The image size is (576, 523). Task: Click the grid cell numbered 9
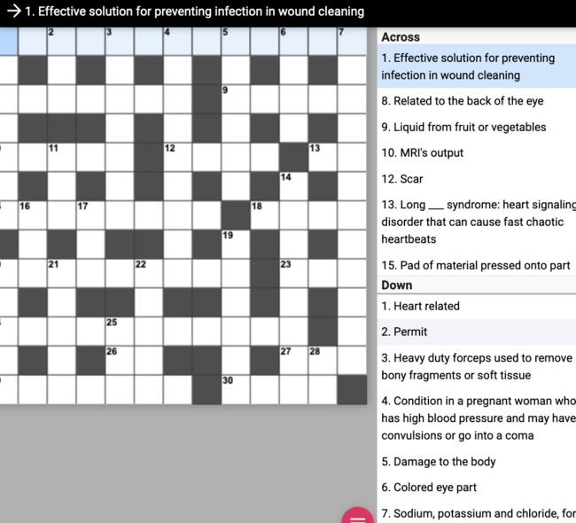tap(235, 98)
